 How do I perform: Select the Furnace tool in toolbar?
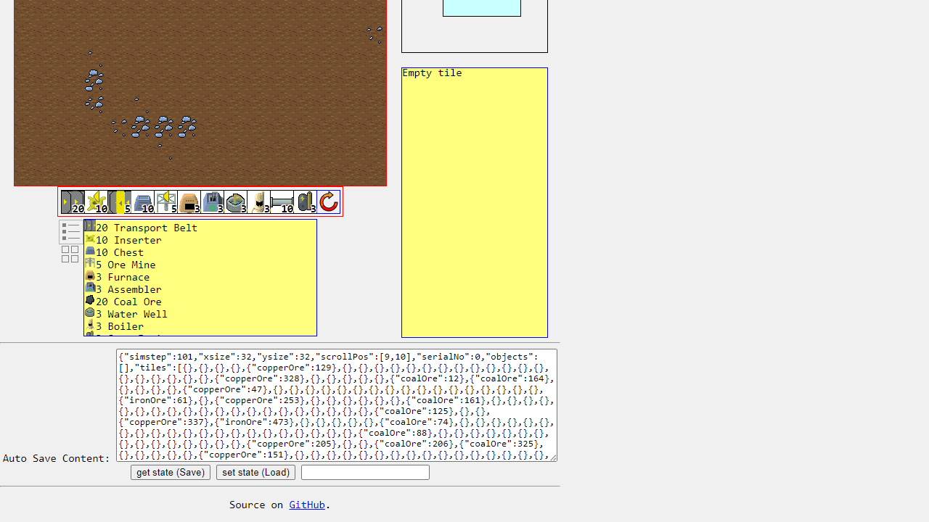click(x=189, y=202)
